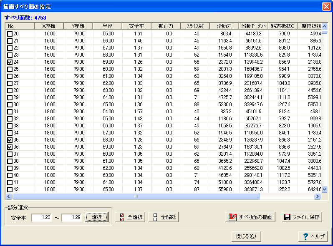Click the 選択 button for safety range
This screenshot has width=333, height=246.
(x=96, y=217)
